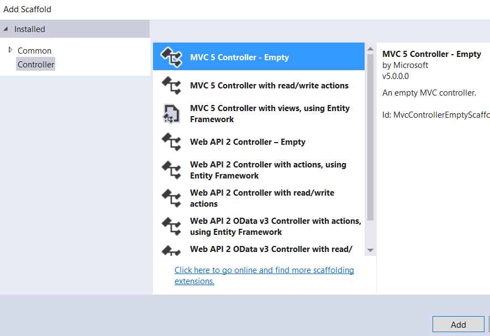This screenshot has height=336, width=490.
Task: Expand the Common node
Action: tap(10, 50)
